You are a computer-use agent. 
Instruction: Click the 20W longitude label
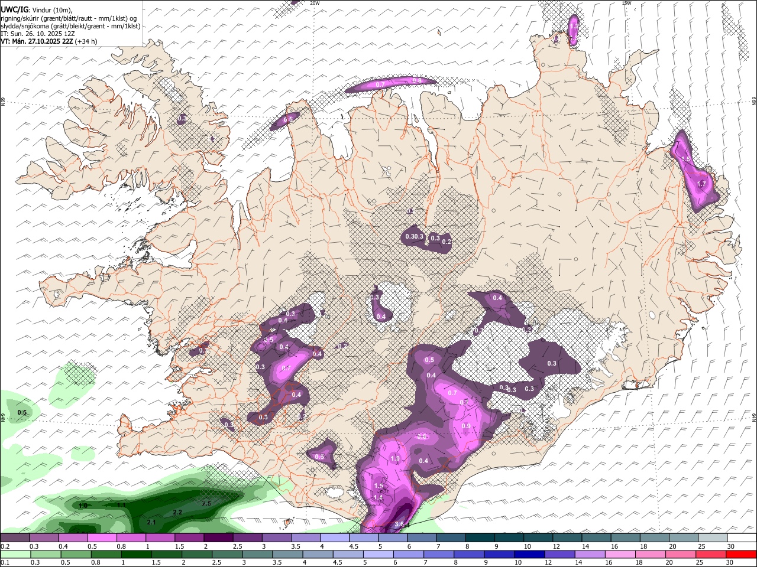click(x=315, y=3)
